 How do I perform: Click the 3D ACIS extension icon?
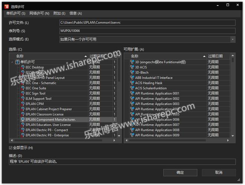coord(132,67)
